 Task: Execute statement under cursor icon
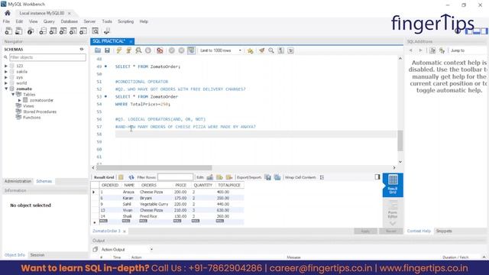[x=128, y=50]
